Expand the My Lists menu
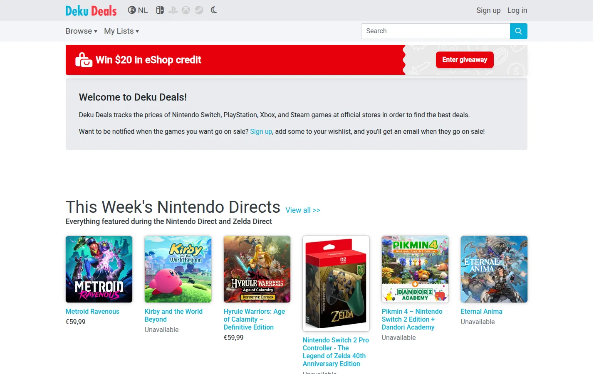This screenshot has width=599, height=374. tap(121, 31)
